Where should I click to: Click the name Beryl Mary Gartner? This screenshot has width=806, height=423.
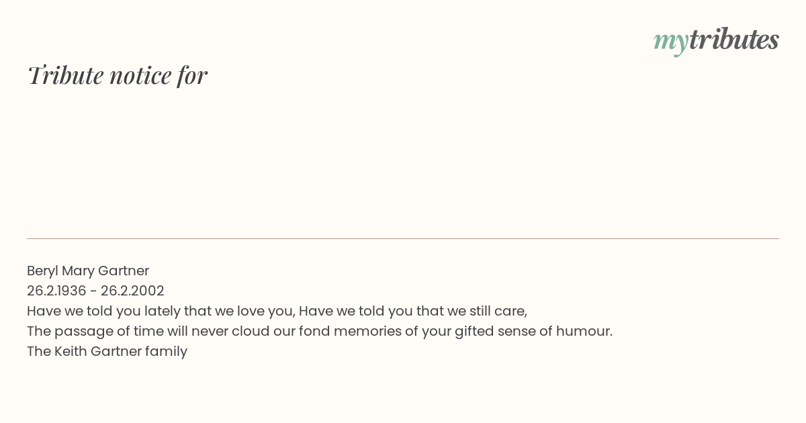(88, 271)
